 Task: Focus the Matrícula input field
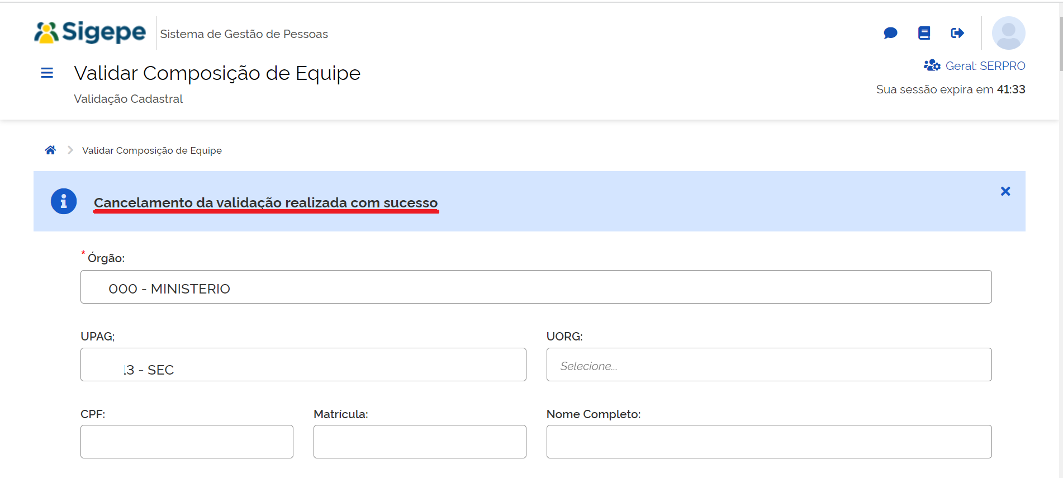coord(419,442)
